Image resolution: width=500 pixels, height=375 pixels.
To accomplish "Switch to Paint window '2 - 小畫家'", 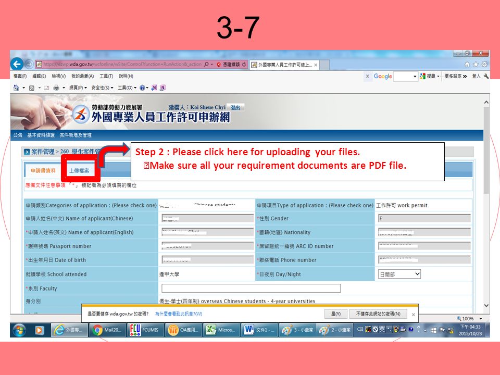I will point(335,330).
